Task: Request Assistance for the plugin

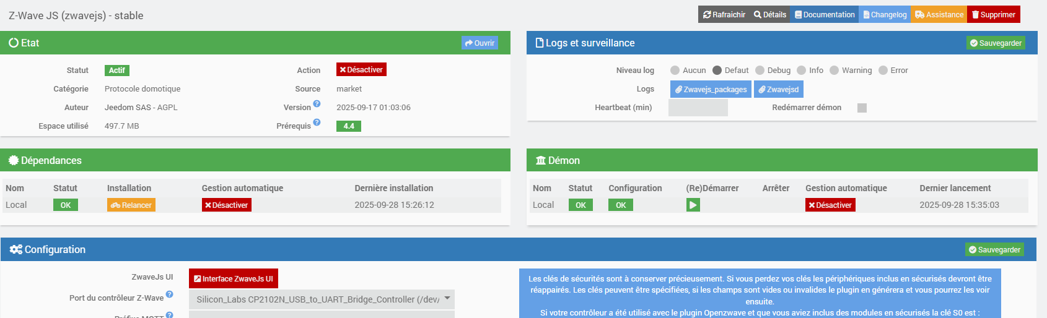Action: tap(939, 14)
